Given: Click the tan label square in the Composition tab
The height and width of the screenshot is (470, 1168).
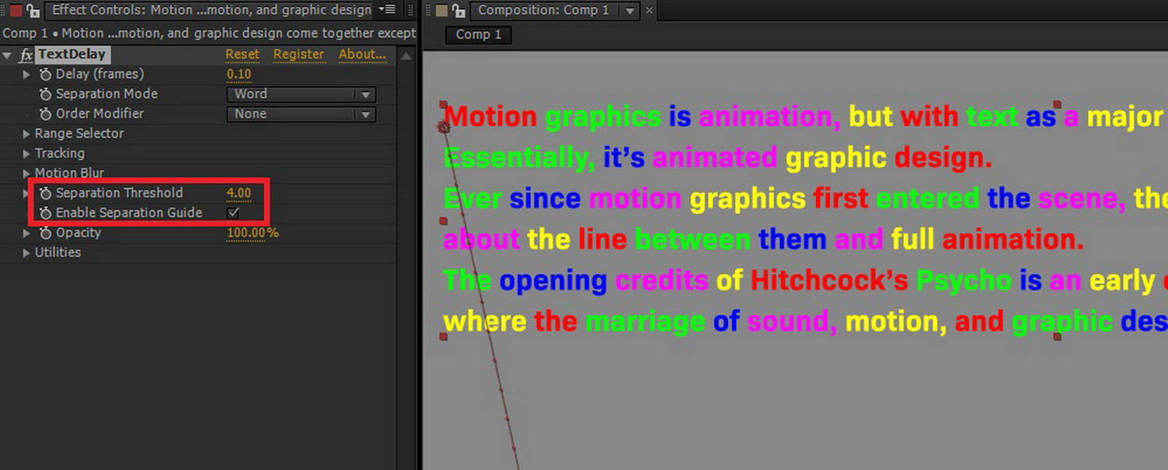Looking at the screenshot, I should tap(442, 11).
